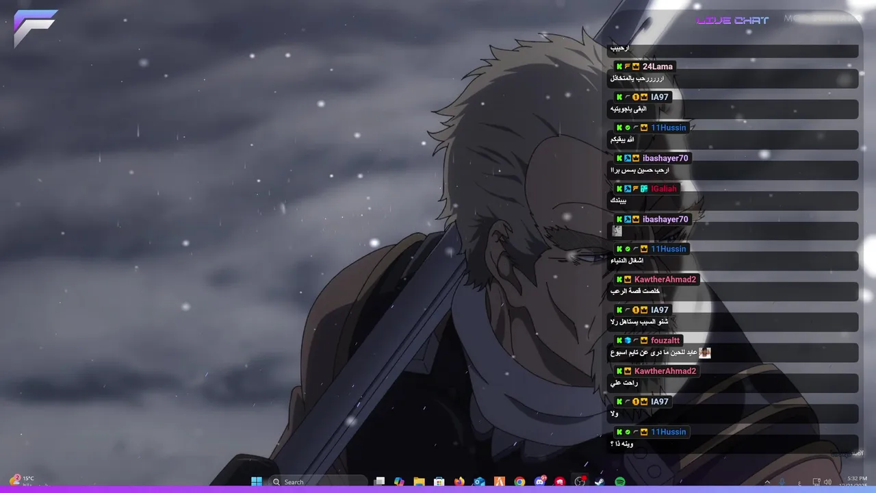Click the cyan badge beside IGaliah

click(x=644, y=188)
